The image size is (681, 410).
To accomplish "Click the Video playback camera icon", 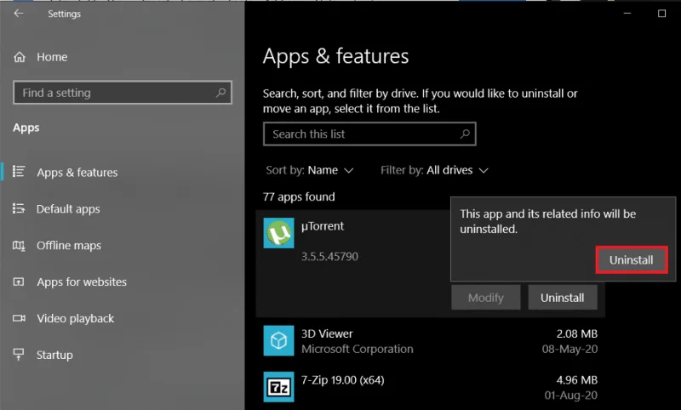I will [19, 318].
